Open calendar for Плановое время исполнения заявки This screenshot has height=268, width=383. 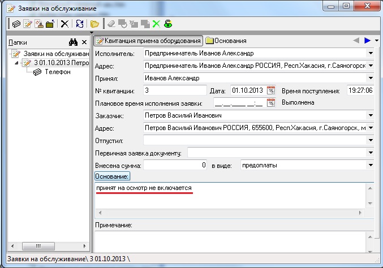[271, 103]
